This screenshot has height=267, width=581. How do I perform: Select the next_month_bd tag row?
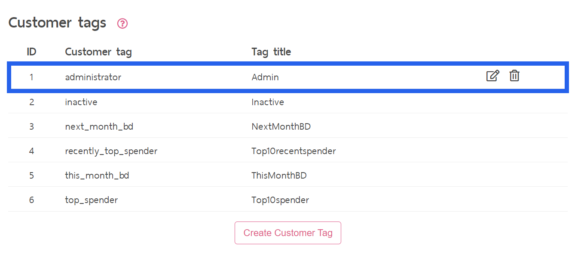[288, 126]
